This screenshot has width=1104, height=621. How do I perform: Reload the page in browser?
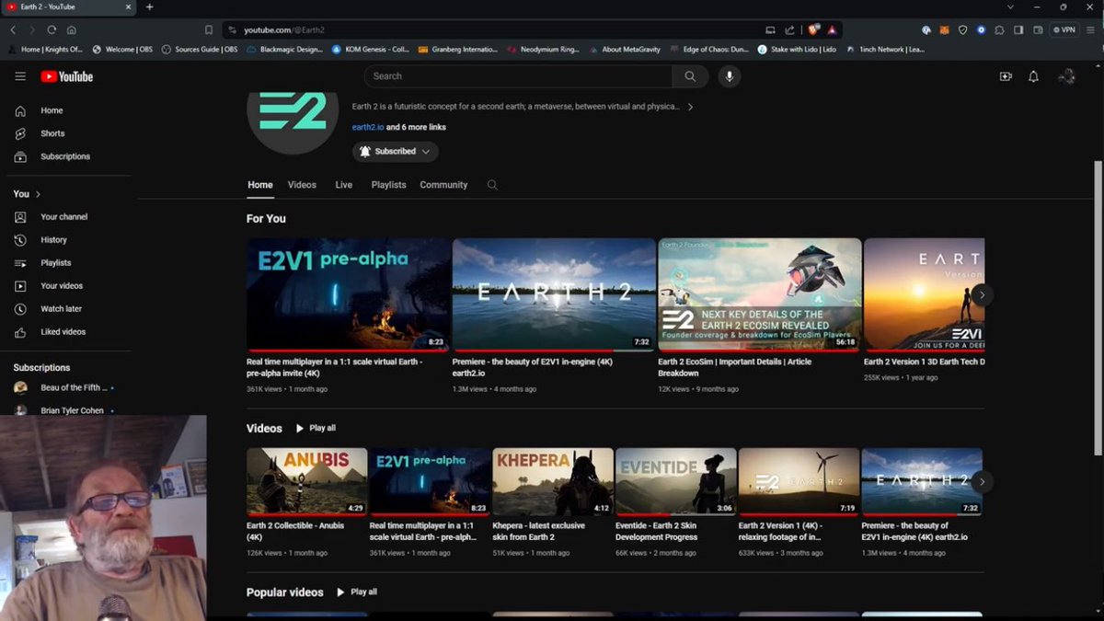pyautogui.click(x=52, y=29)
